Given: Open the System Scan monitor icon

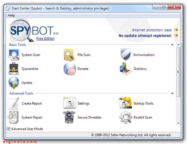Looking at the screenshot, I should coord(14,55).
